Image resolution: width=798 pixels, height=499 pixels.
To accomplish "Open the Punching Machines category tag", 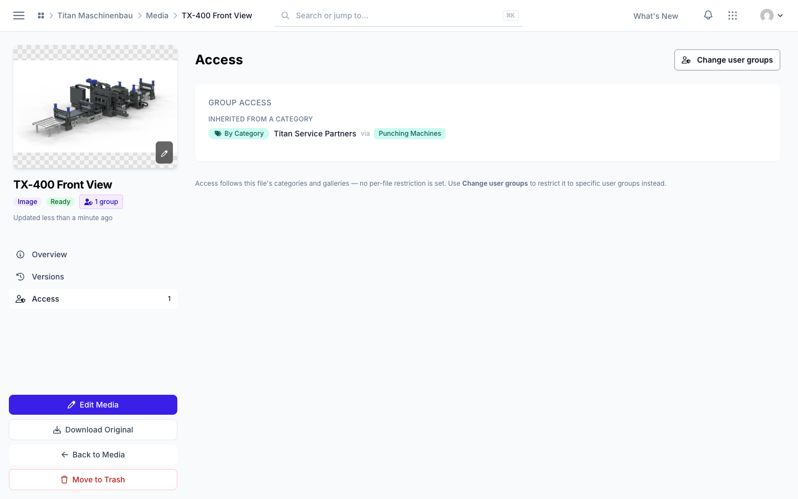I will [410, 134].
